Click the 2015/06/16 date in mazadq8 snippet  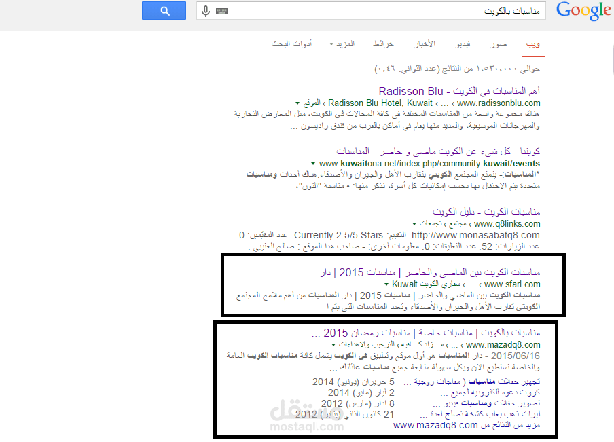coord(516,356)
